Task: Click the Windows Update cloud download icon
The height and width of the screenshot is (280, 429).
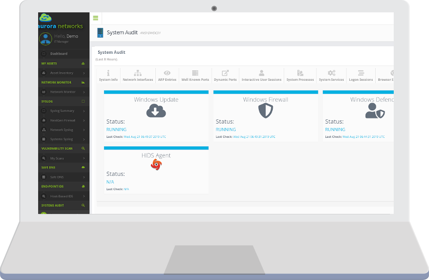Action: point(156,111)
